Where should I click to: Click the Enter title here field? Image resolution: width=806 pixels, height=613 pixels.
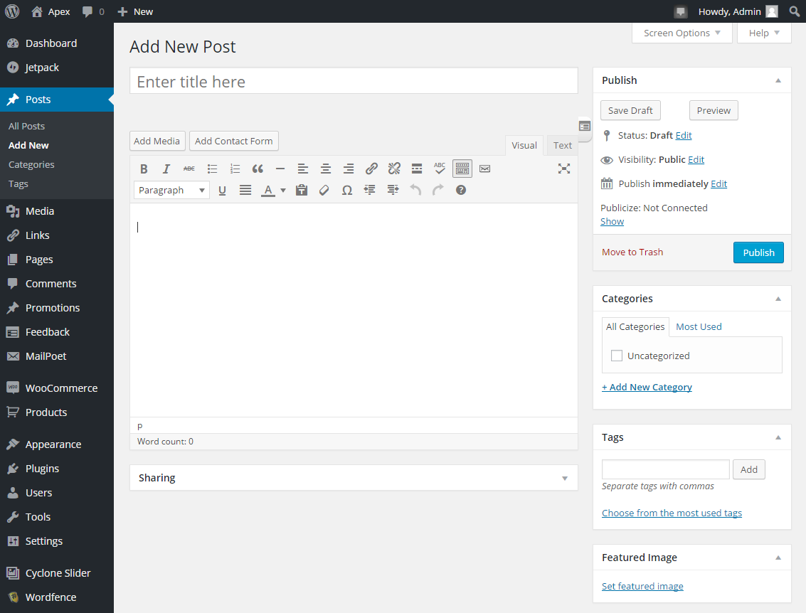click(x=354, y=81)
